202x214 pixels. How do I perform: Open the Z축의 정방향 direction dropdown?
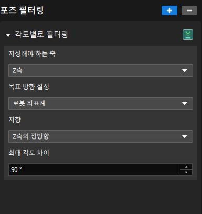point(101,136)
